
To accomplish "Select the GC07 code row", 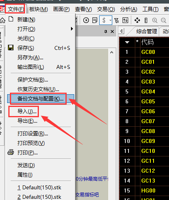I will (x=148, y=121).
